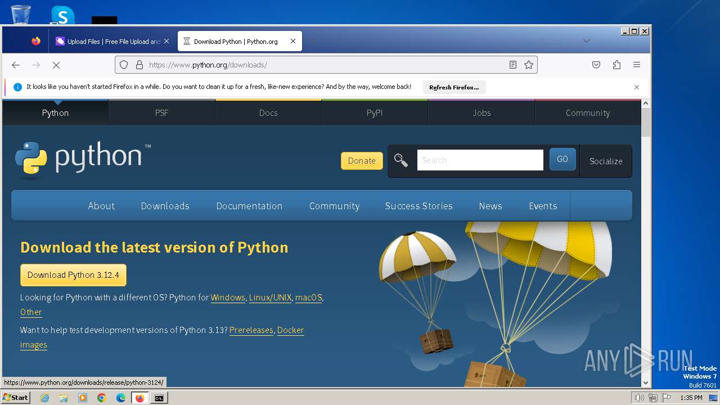720x405 pixels.
Task: Open the Docs top navigation tab
Action: 268,112
